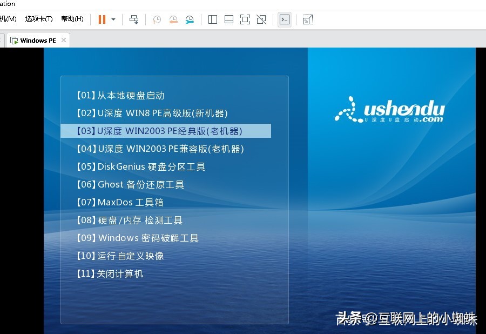Enter full screen mode
Viewport: 486px width, 334px height.
[245, 19]
